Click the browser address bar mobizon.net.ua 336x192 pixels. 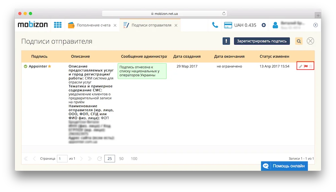[x=165, y=13]
